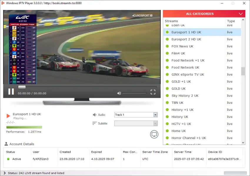Viewport: 250px width, 176px height.
Task: Select the Eurosport 1 HD UK stream
Action: pos(202,32)
